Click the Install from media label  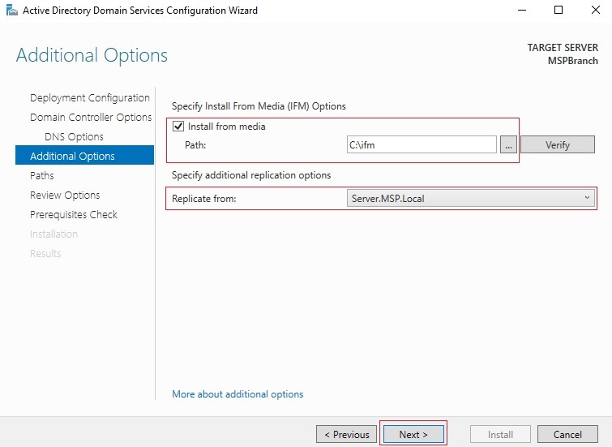(227, 127)
